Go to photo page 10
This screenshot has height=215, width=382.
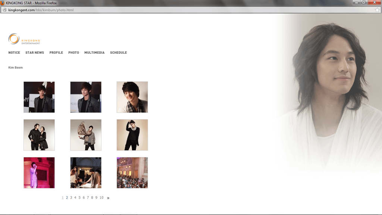click(101, 198)
